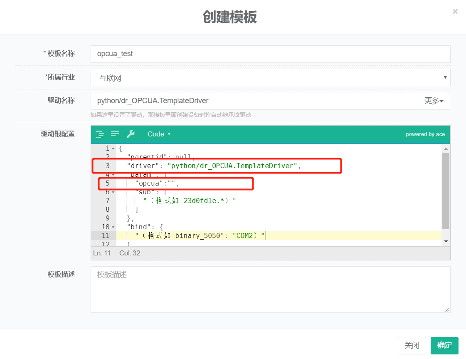Click line 5 "opcua" value in editor
Image resolution: width=466 pixels, height=359 pixels.
click(x=171, y=183)
